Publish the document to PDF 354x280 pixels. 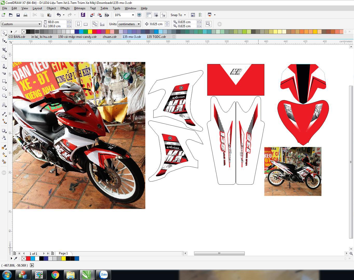coord(107,15)
